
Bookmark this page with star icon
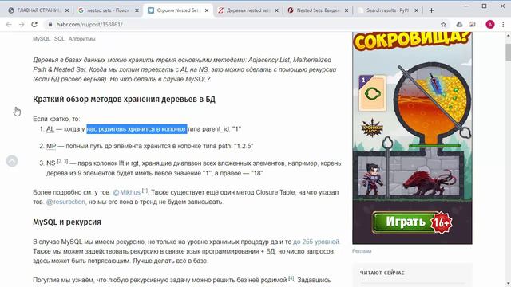443,25
